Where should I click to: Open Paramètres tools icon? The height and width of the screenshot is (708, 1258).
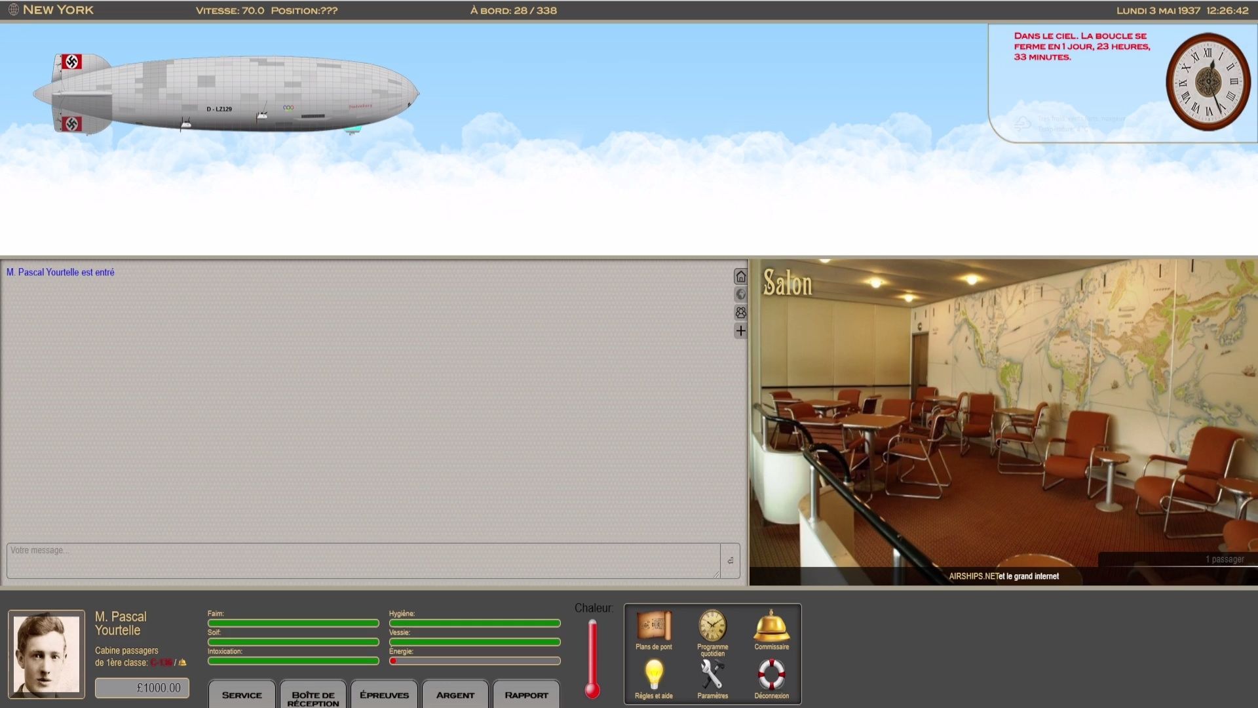pyautogui.click(x=712, y=675)
